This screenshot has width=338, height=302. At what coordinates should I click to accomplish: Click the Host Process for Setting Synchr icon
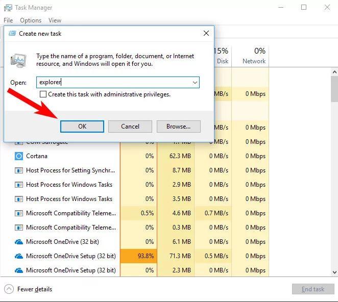pos(19,170)
